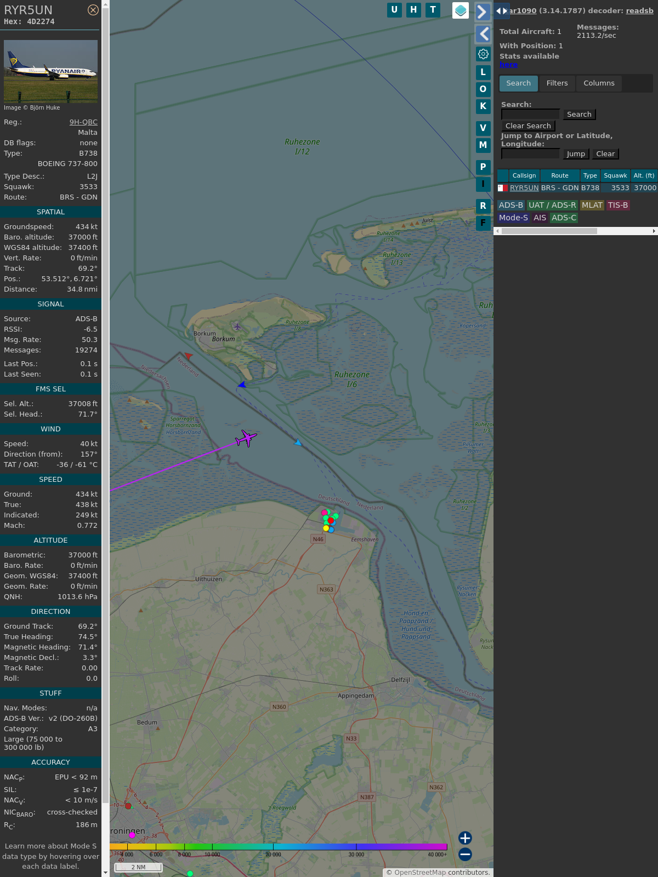Click the R map button
Image resolution: width=658 pixels, height=877 pixels.
tap(483, 206)
